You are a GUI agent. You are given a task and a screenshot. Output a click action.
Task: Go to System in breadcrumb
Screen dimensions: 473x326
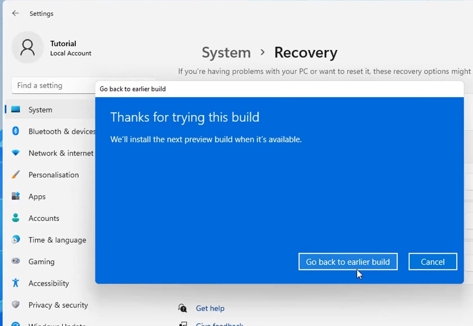pyautogui.click(x=226, y=52)
